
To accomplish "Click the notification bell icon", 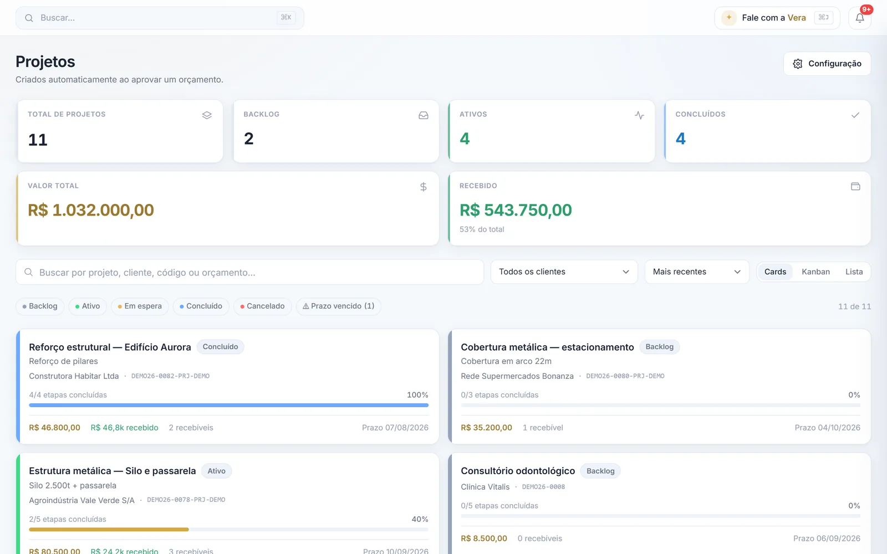I will [x=859, y=18].
